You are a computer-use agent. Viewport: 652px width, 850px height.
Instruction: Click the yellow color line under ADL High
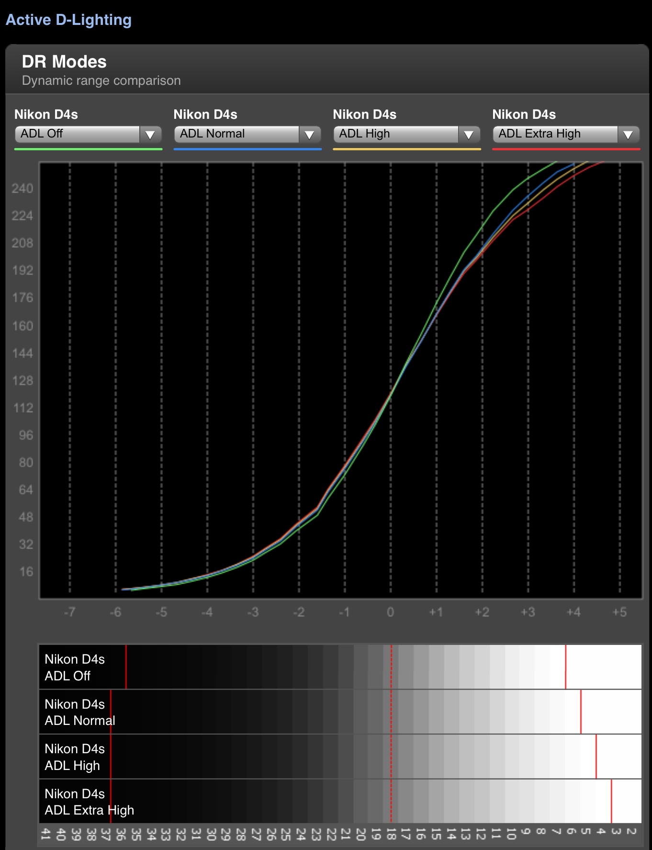tap(406, 149)
